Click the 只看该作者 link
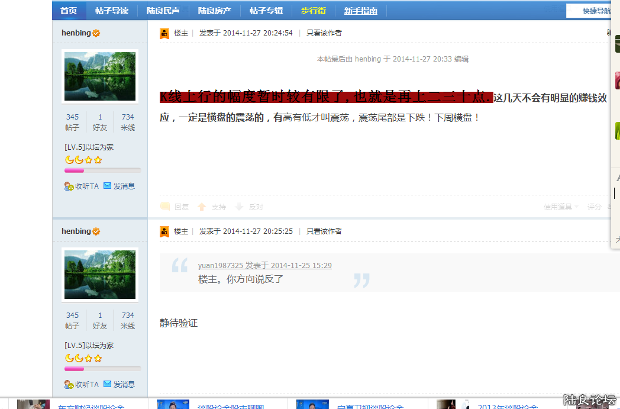Screen dimensions: 620x409 click(323, 33)
